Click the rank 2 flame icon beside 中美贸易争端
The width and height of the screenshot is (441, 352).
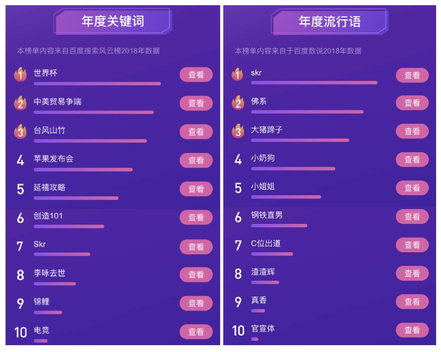click(x=20, y=103)
